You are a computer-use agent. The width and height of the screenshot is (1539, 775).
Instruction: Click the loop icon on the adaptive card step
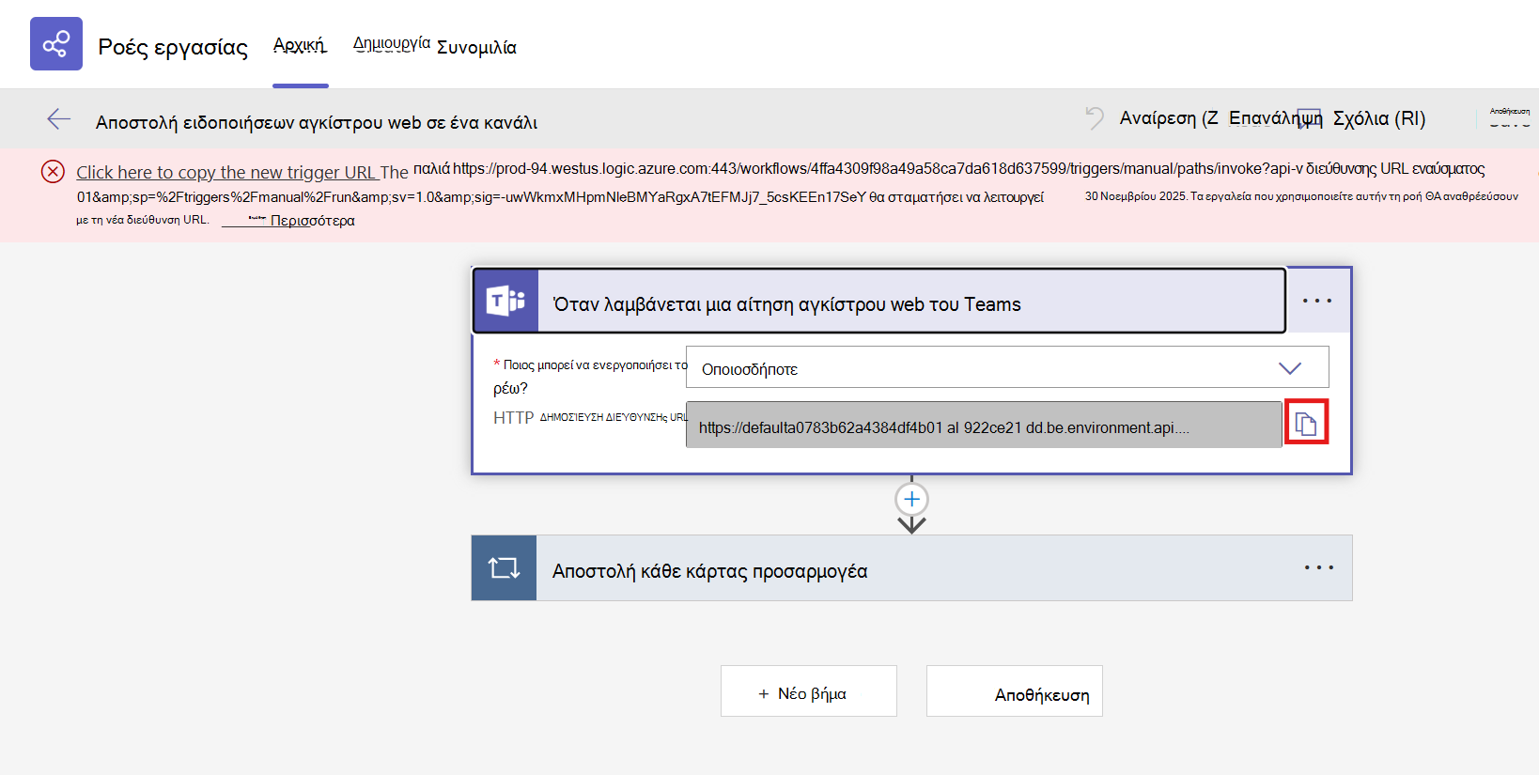(x=504, y=567)
